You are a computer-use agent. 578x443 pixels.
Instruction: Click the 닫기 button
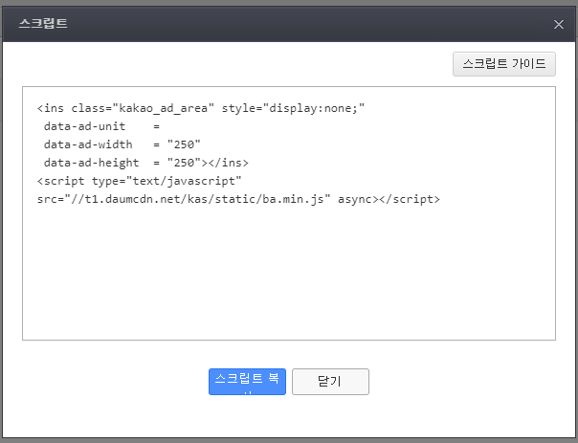pos(330,382)
